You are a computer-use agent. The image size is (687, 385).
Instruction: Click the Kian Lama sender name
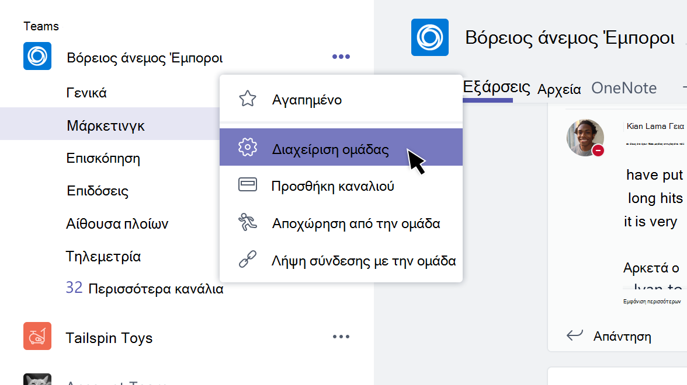646,126
